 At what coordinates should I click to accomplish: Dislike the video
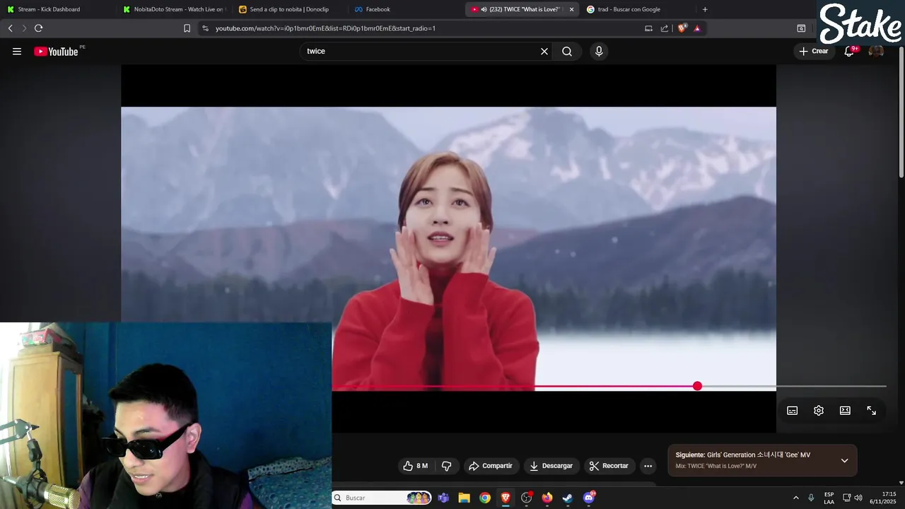(446, 466)
